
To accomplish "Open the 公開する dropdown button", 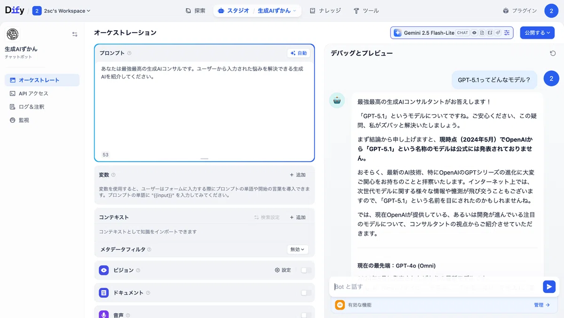I will click(537, 33).
